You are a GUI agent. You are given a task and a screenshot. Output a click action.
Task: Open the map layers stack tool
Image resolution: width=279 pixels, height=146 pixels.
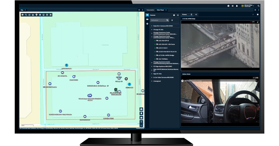coord(22,15)
